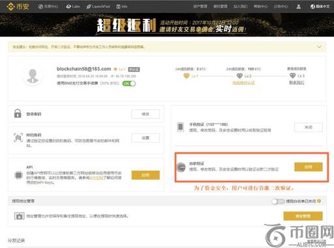The image size is (334, 248).
Task: Open the Info menu item
Action: point(122,7)
